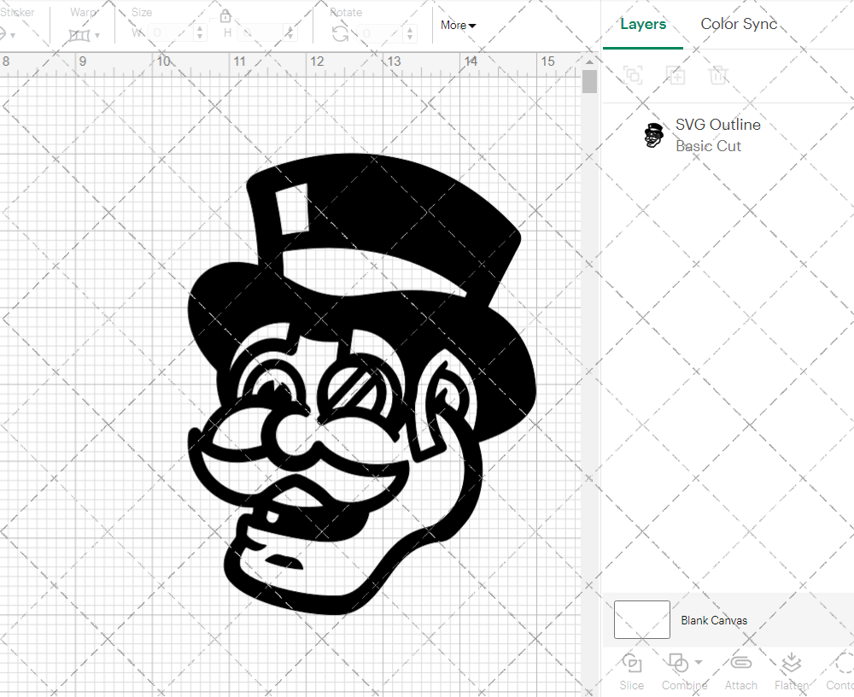Screen dimensions: 854x697
Task: Click the Combine icon
Action: pos(679,665)
